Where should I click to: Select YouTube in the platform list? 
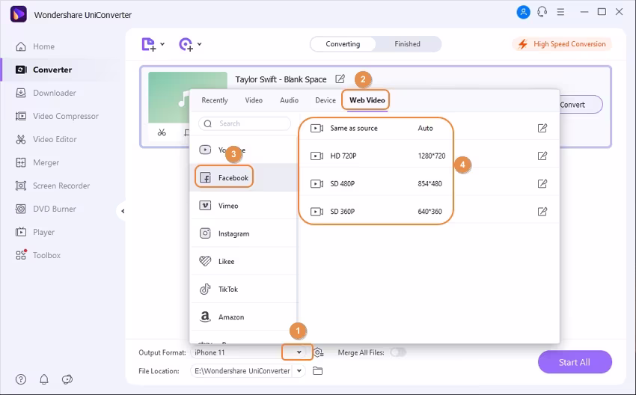point(243,150)
